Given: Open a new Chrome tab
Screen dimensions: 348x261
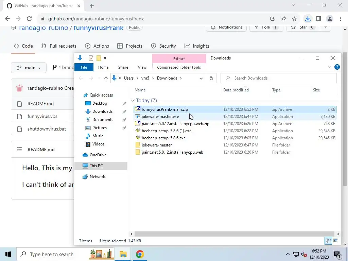Looking at the screenshot, I should click(x=92, y=6).
